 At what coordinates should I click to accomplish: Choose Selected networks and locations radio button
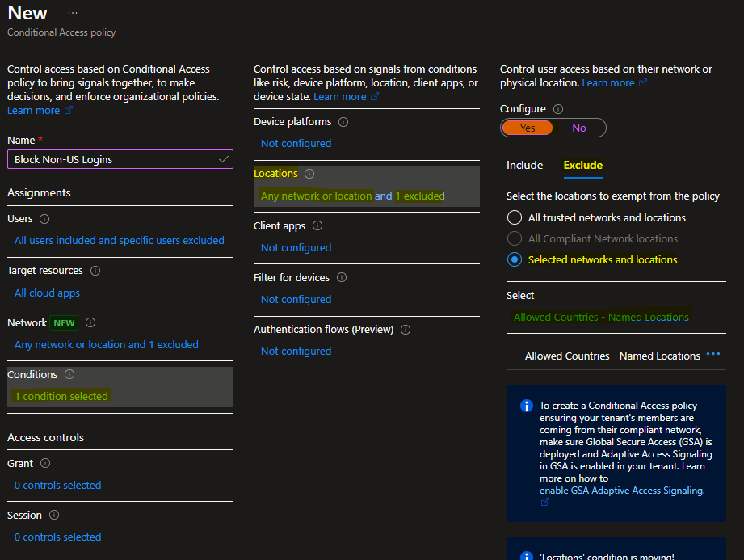tap(515, 259)
